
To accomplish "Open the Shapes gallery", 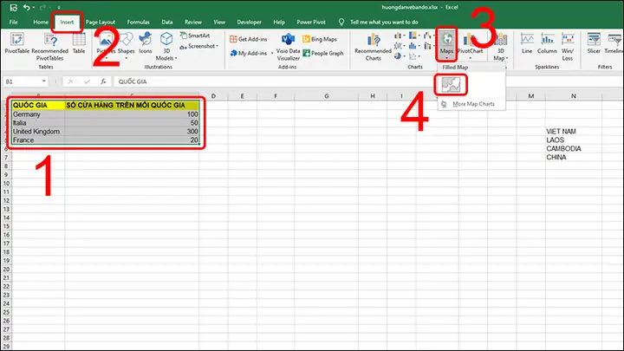I will (127, 46).
